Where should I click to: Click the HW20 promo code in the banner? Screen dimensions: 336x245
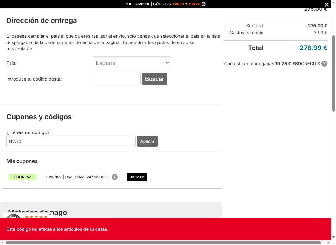tap(194, 4)
